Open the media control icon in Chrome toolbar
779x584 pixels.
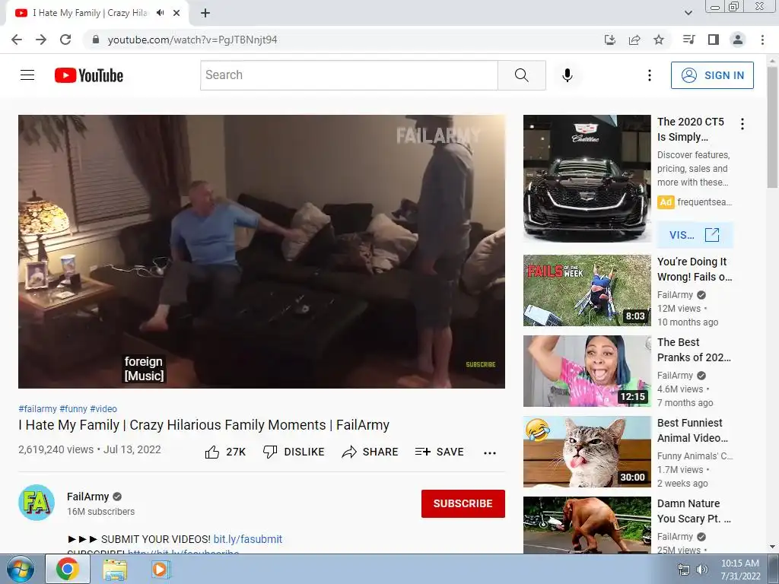pos(688,40)
